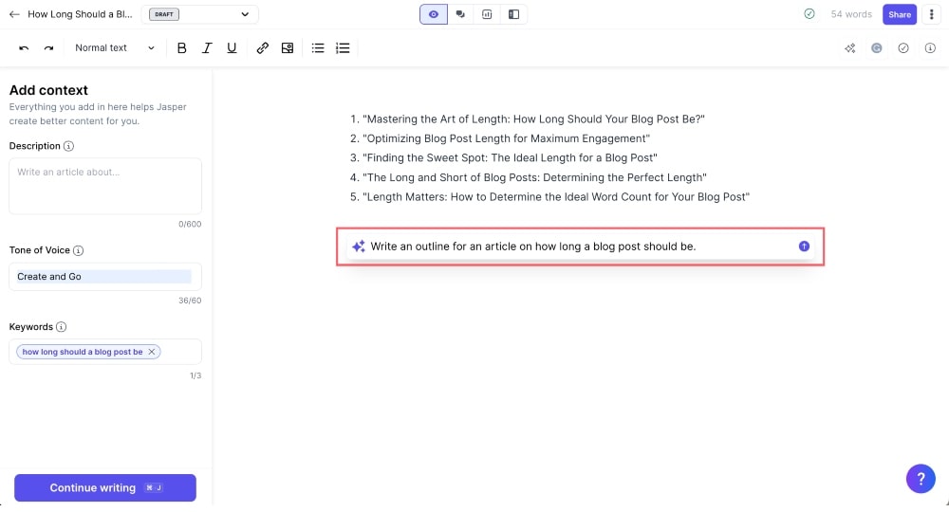949x512 pixels.
Task: Expand the Normal text style dropdown
Action: click(114, 48)
